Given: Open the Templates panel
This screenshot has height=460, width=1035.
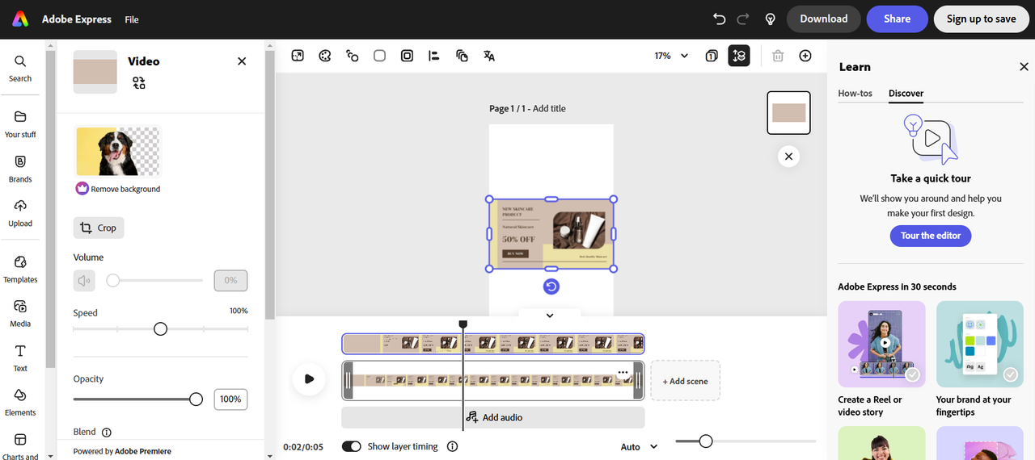Looking at the screenshot, I should (20, 270).
